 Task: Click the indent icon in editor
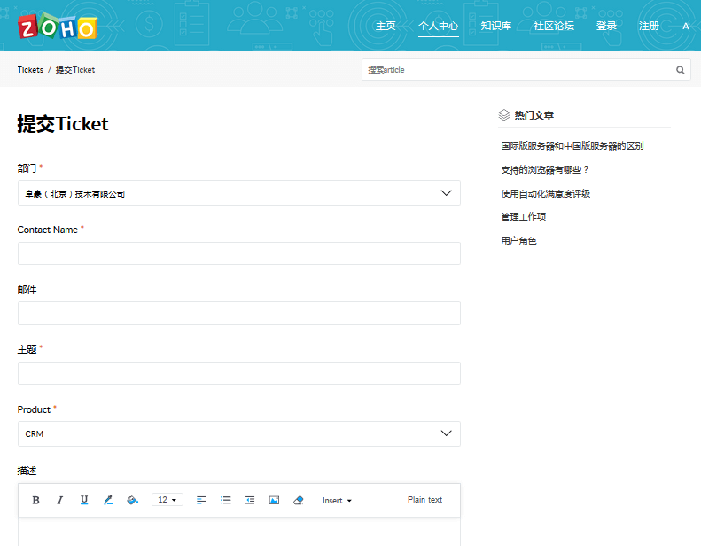coord(250,500)
